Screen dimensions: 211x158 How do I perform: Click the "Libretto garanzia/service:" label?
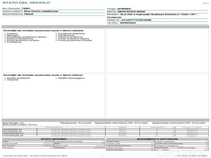119,146
